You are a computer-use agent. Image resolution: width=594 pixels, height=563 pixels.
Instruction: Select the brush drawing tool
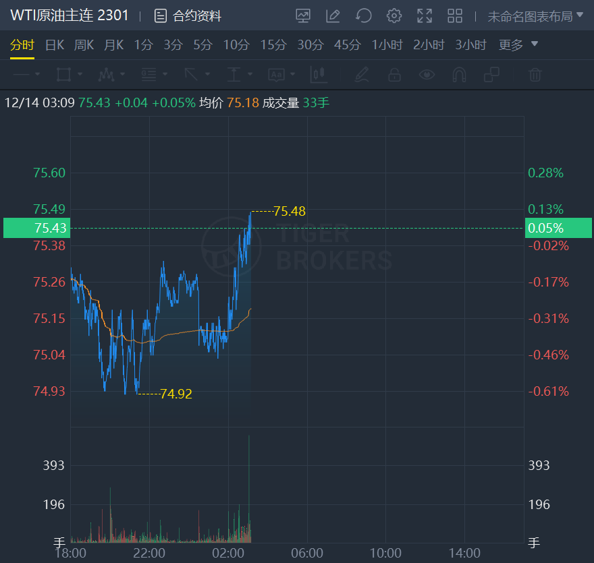click(362, 74)
